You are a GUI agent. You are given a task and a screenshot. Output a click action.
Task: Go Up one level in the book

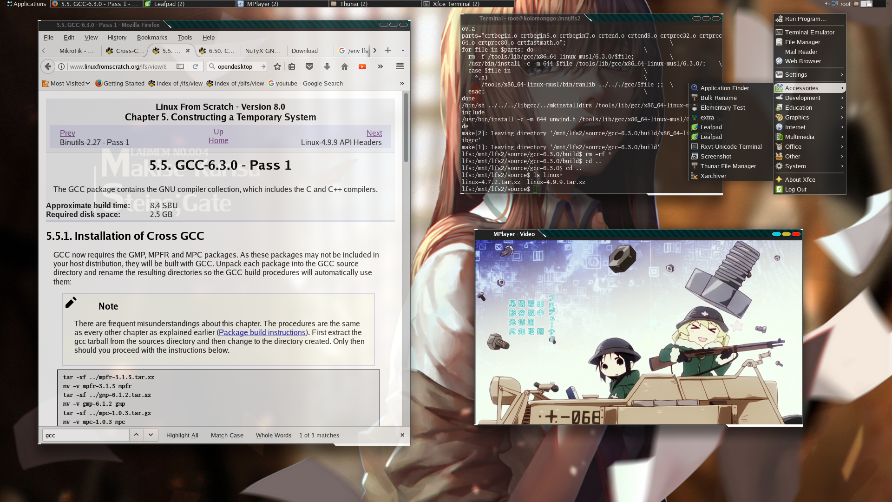pos(218,132)
